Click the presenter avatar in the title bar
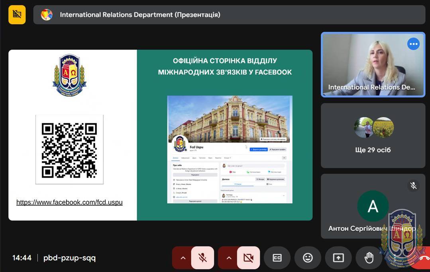This screenshot has height=272, width=430. (47, 14)
